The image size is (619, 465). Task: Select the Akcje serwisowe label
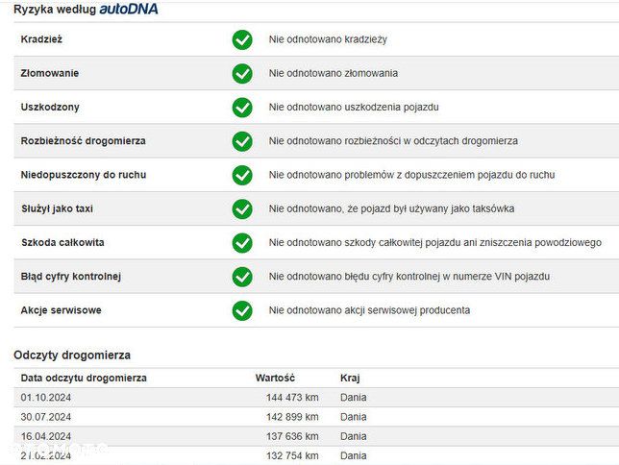62,310
